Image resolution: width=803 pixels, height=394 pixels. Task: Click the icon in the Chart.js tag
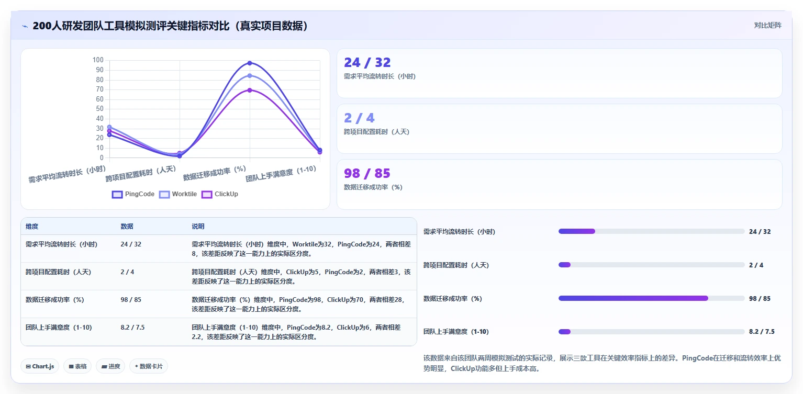pos(28,366)
